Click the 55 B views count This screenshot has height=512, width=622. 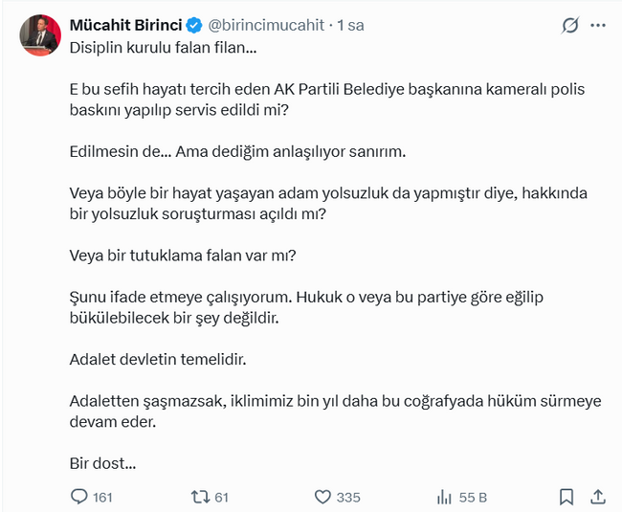pos(474,497)
